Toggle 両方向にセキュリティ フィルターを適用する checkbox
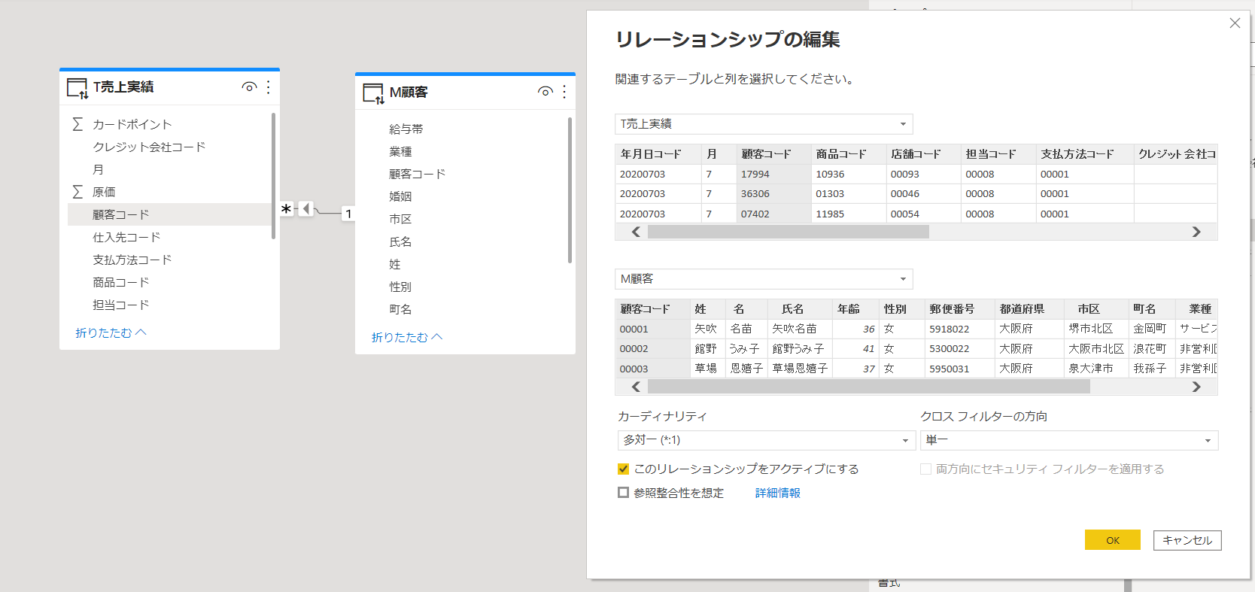The image size is (1255, 592). tap(925, 469)
